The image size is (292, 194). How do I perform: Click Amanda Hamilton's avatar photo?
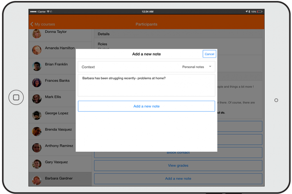pyautogui.click(x=37, y=50)
